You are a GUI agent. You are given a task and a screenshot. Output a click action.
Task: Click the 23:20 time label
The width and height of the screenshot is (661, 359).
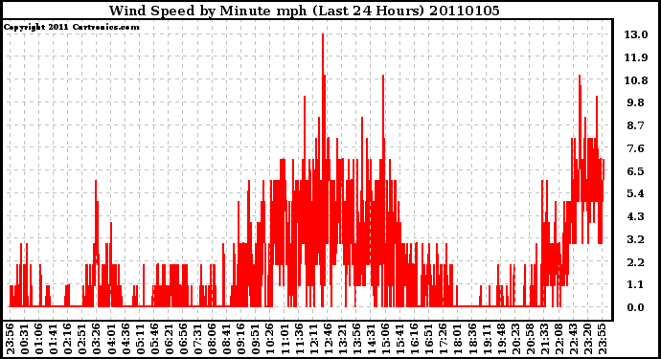(589, 340)
